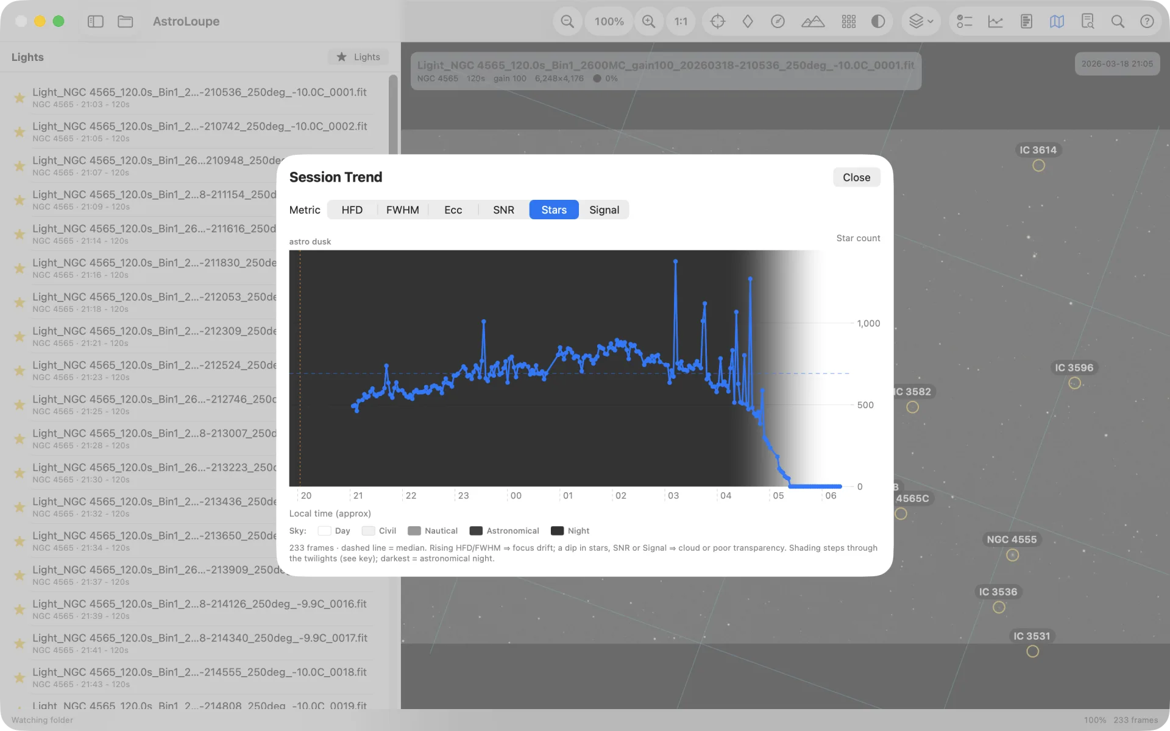1170x731 pixels.
Task: Click the diamond-shaped toolbar icon
Action: [x=748, y=21]
